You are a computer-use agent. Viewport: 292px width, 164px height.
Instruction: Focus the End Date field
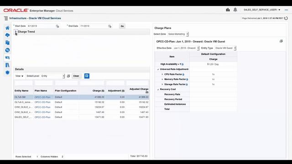tap(94, 26)
